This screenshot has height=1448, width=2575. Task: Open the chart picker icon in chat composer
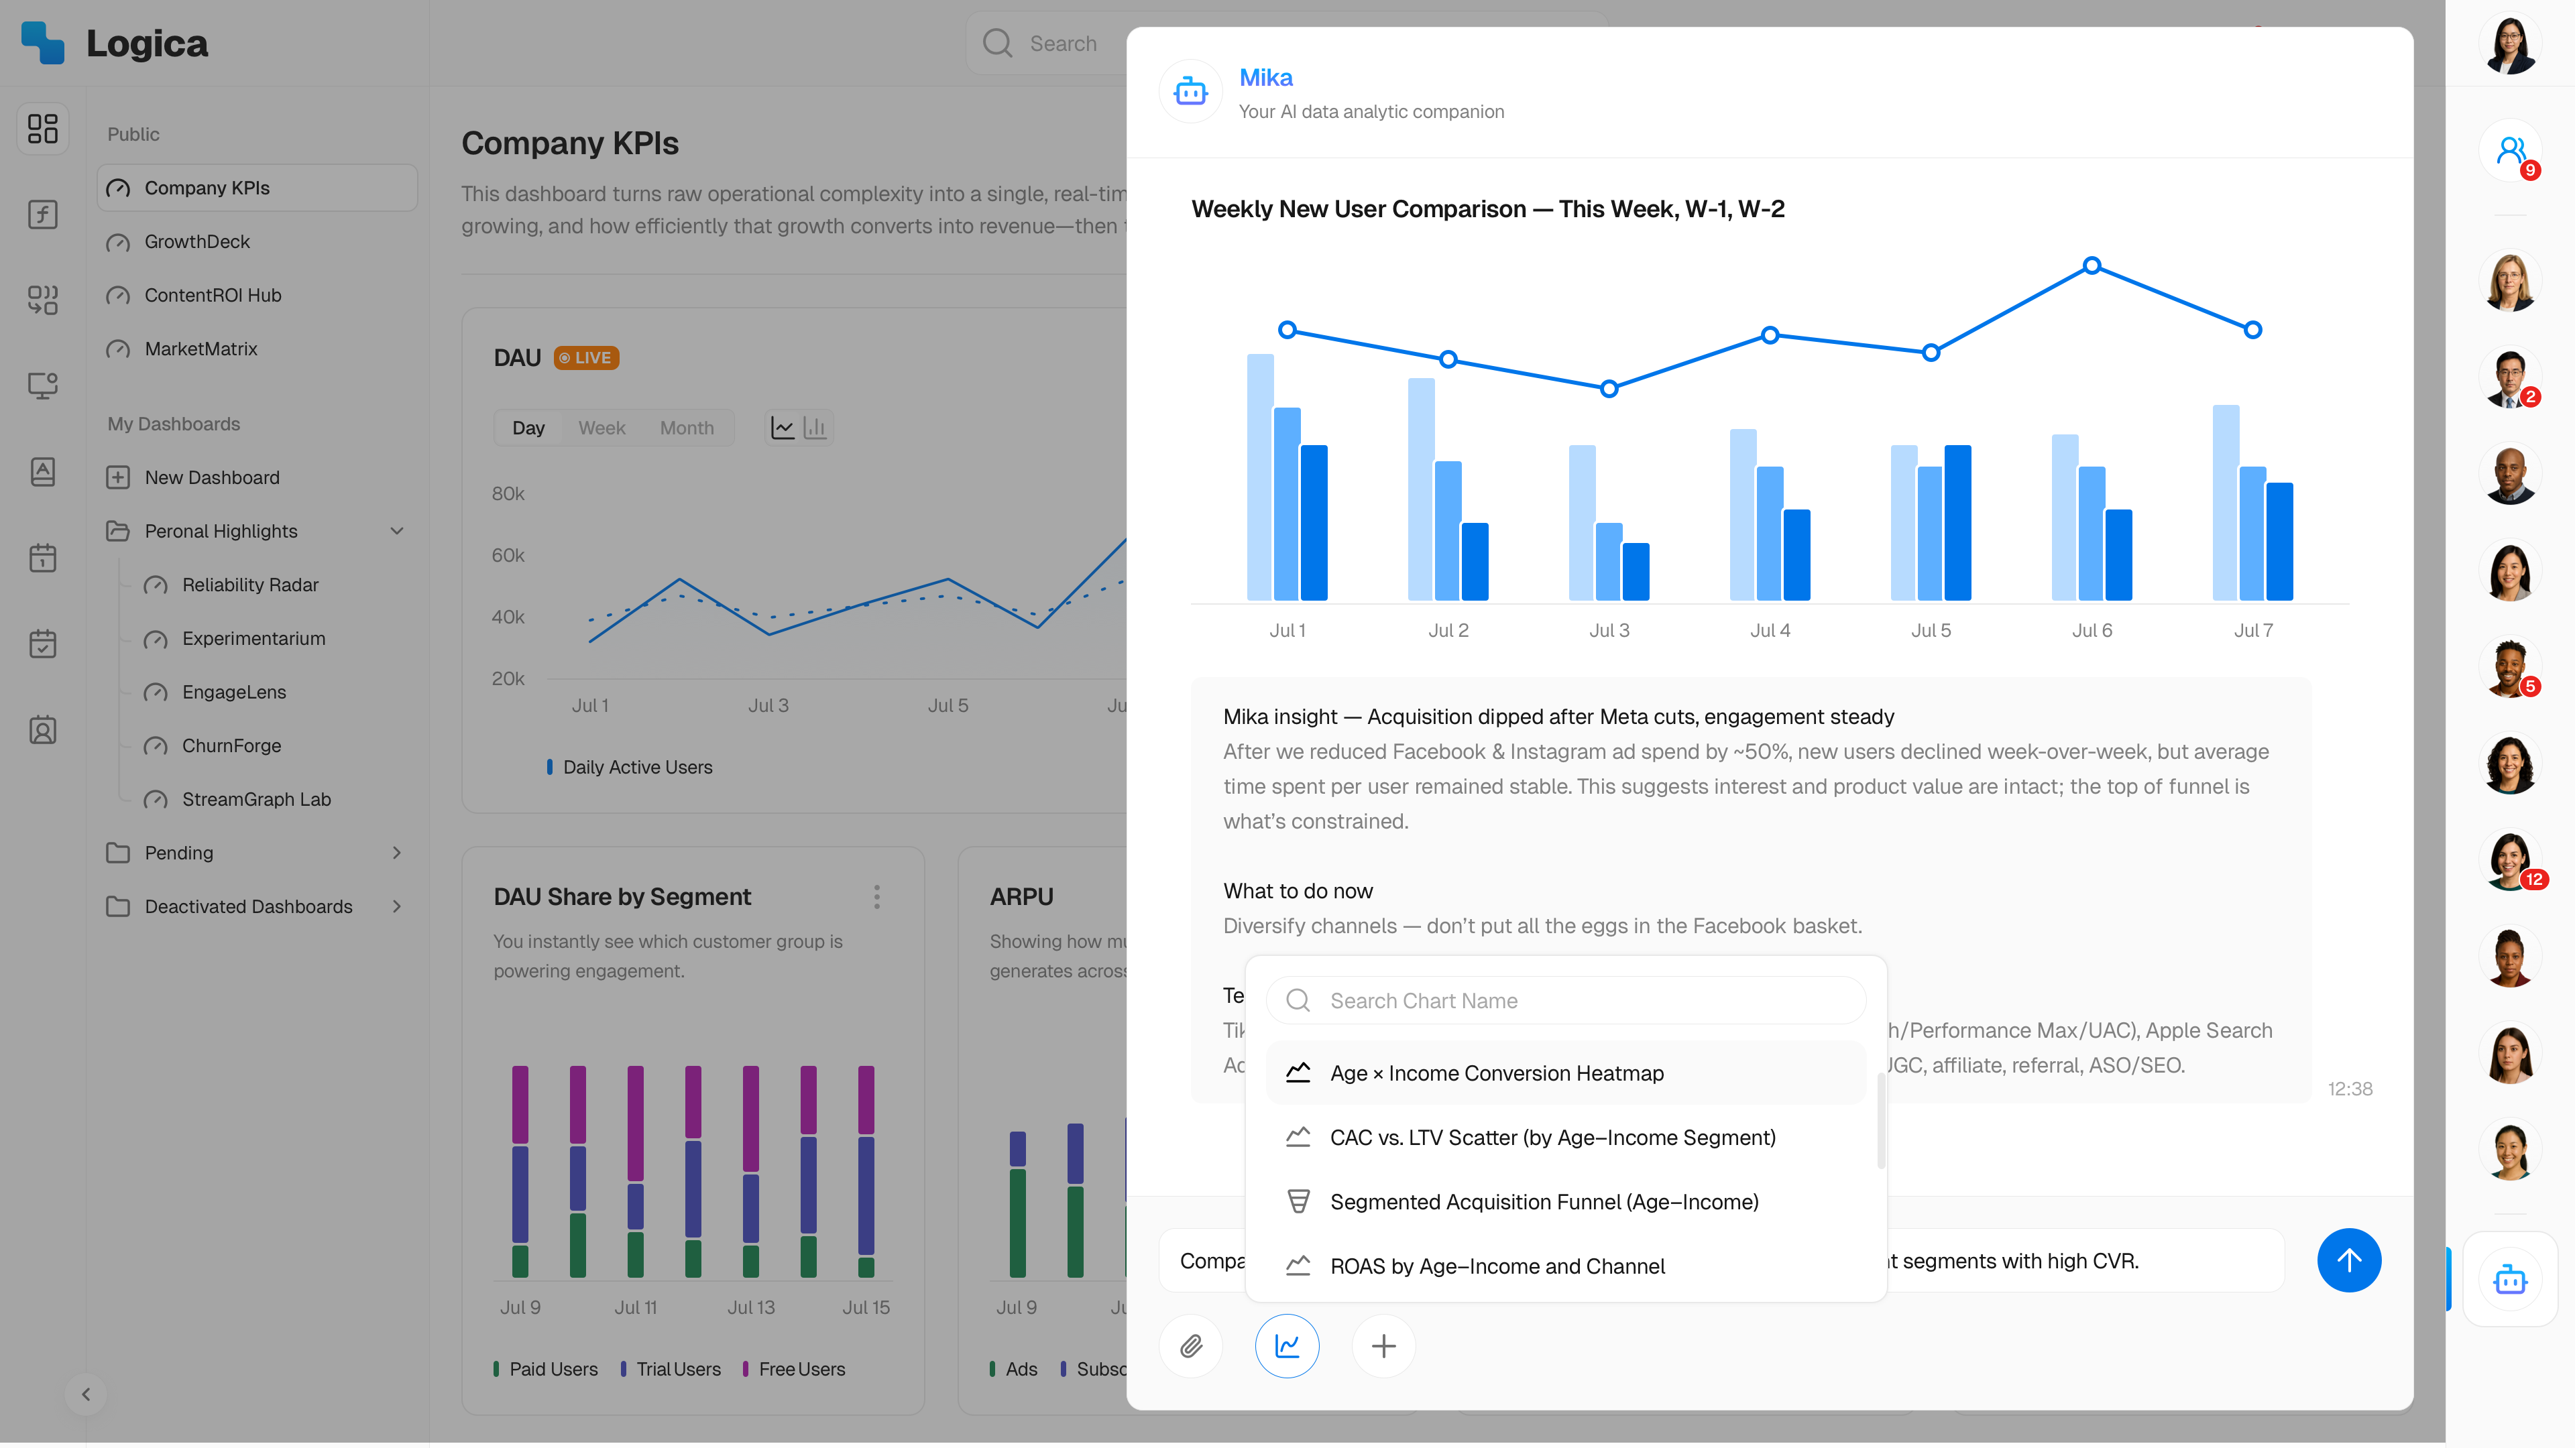1287,1346
